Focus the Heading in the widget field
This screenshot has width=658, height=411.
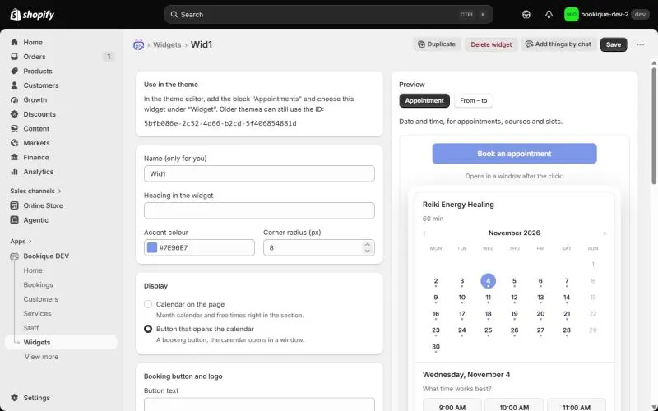click(x=259, y=210)
